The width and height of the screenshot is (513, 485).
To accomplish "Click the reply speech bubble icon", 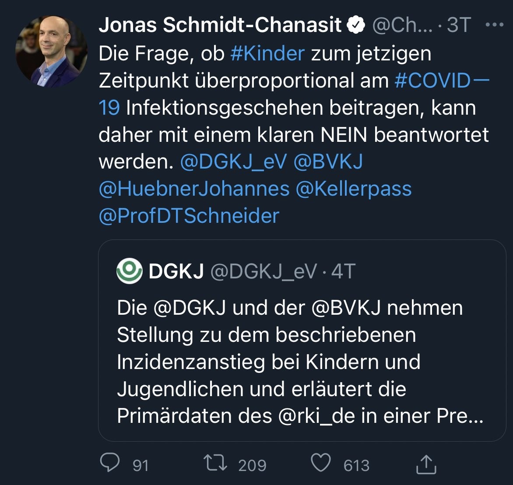I will [x=109, y=464].
